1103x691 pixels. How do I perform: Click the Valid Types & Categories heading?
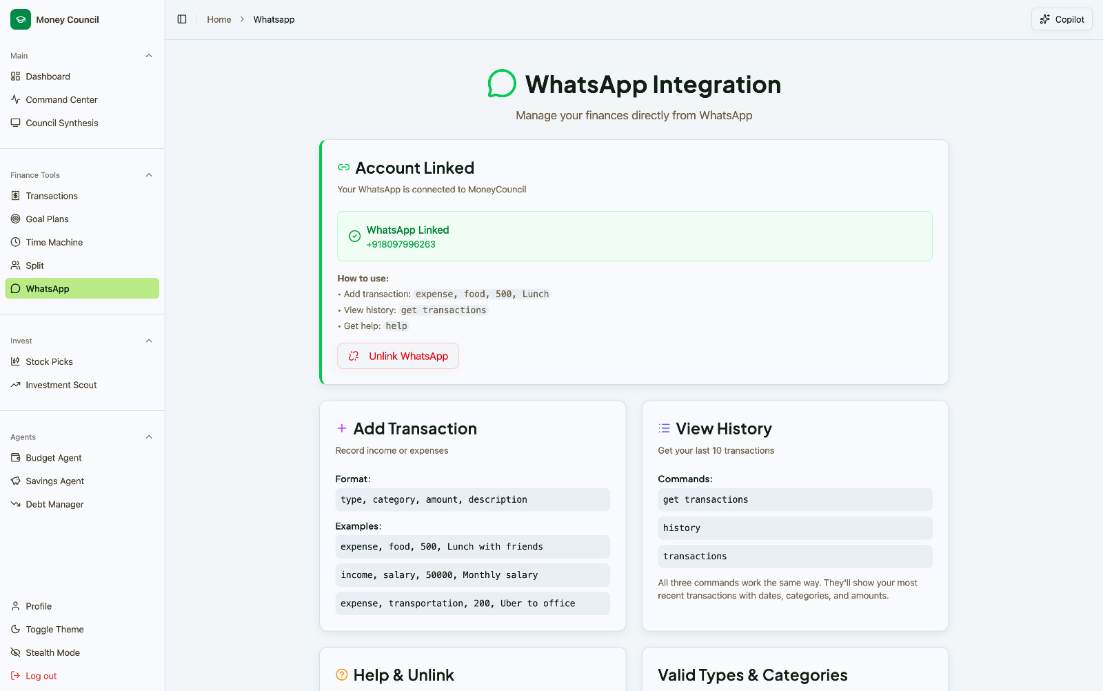(753, 675)
